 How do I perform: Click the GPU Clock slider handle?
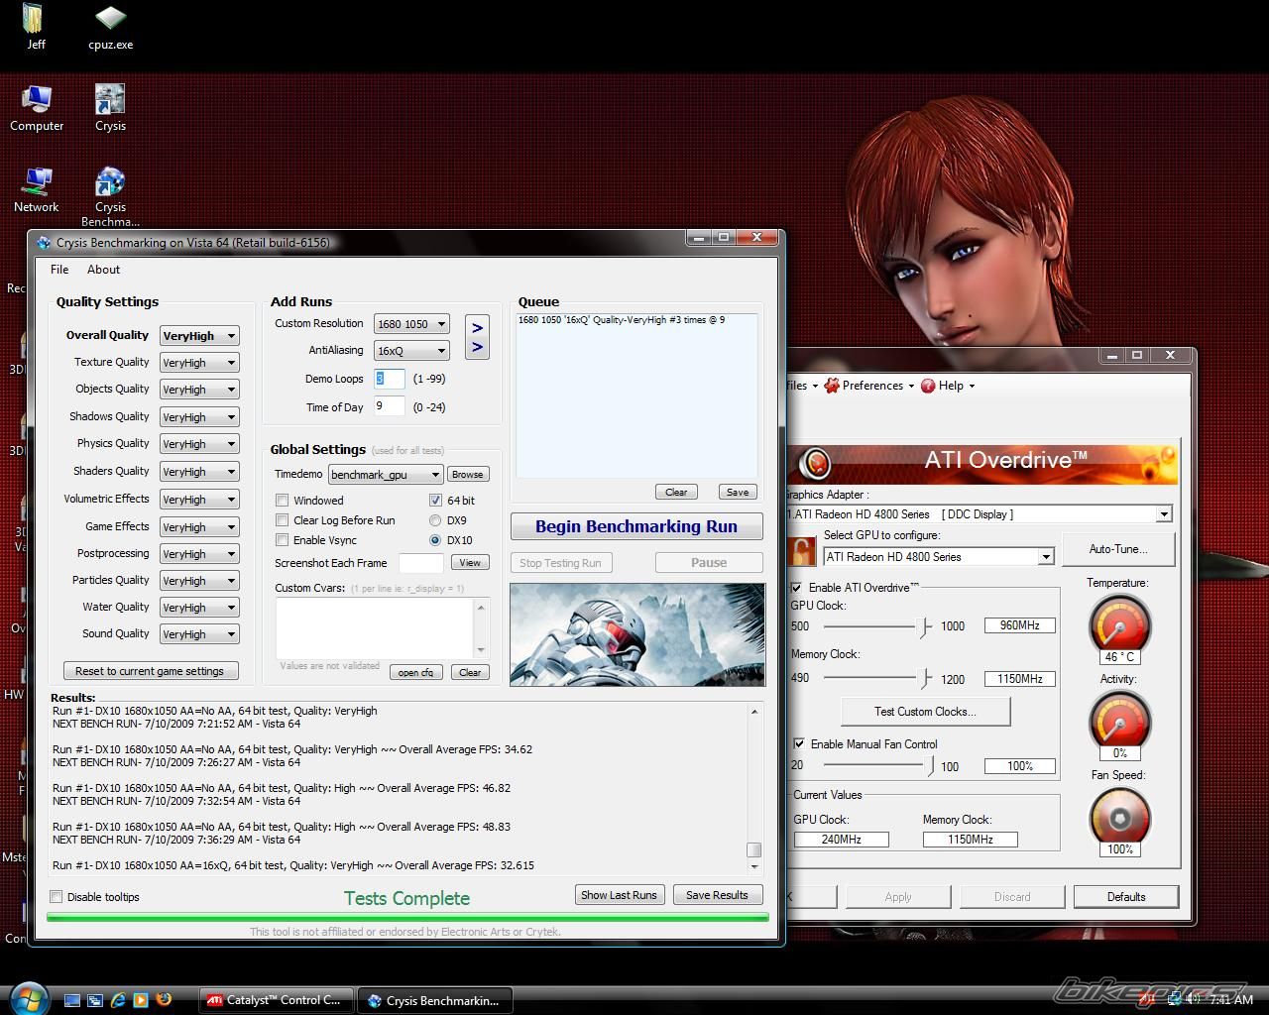tap(925, 625)
